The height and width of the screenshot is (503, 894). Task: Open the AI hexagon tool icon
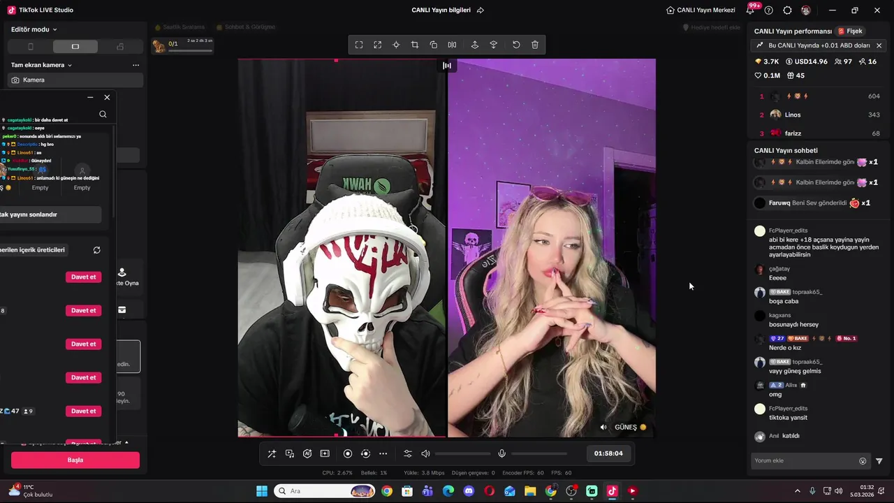click(307, 453)
